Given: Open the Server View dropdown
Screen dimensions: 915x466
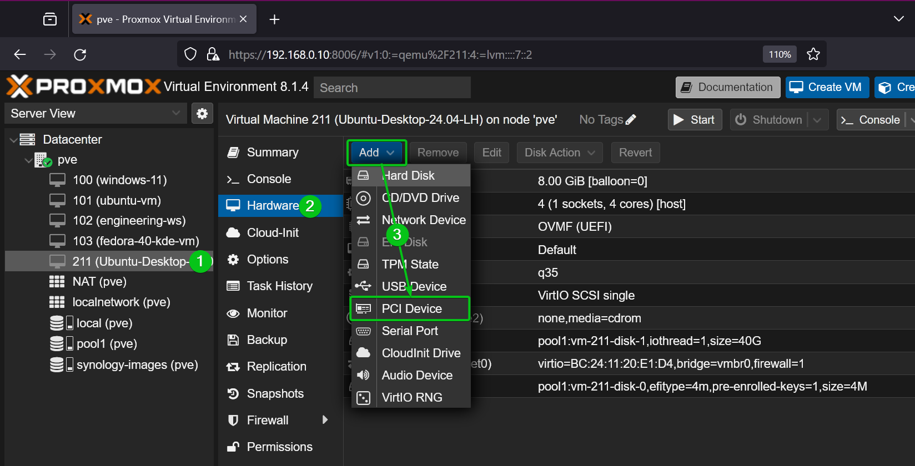Looking at the screenshot, I should pyautogui.click(x=176, y=113).
